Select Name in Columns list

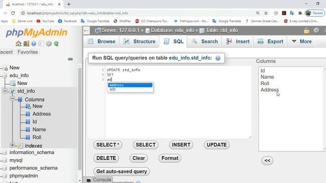267,77
